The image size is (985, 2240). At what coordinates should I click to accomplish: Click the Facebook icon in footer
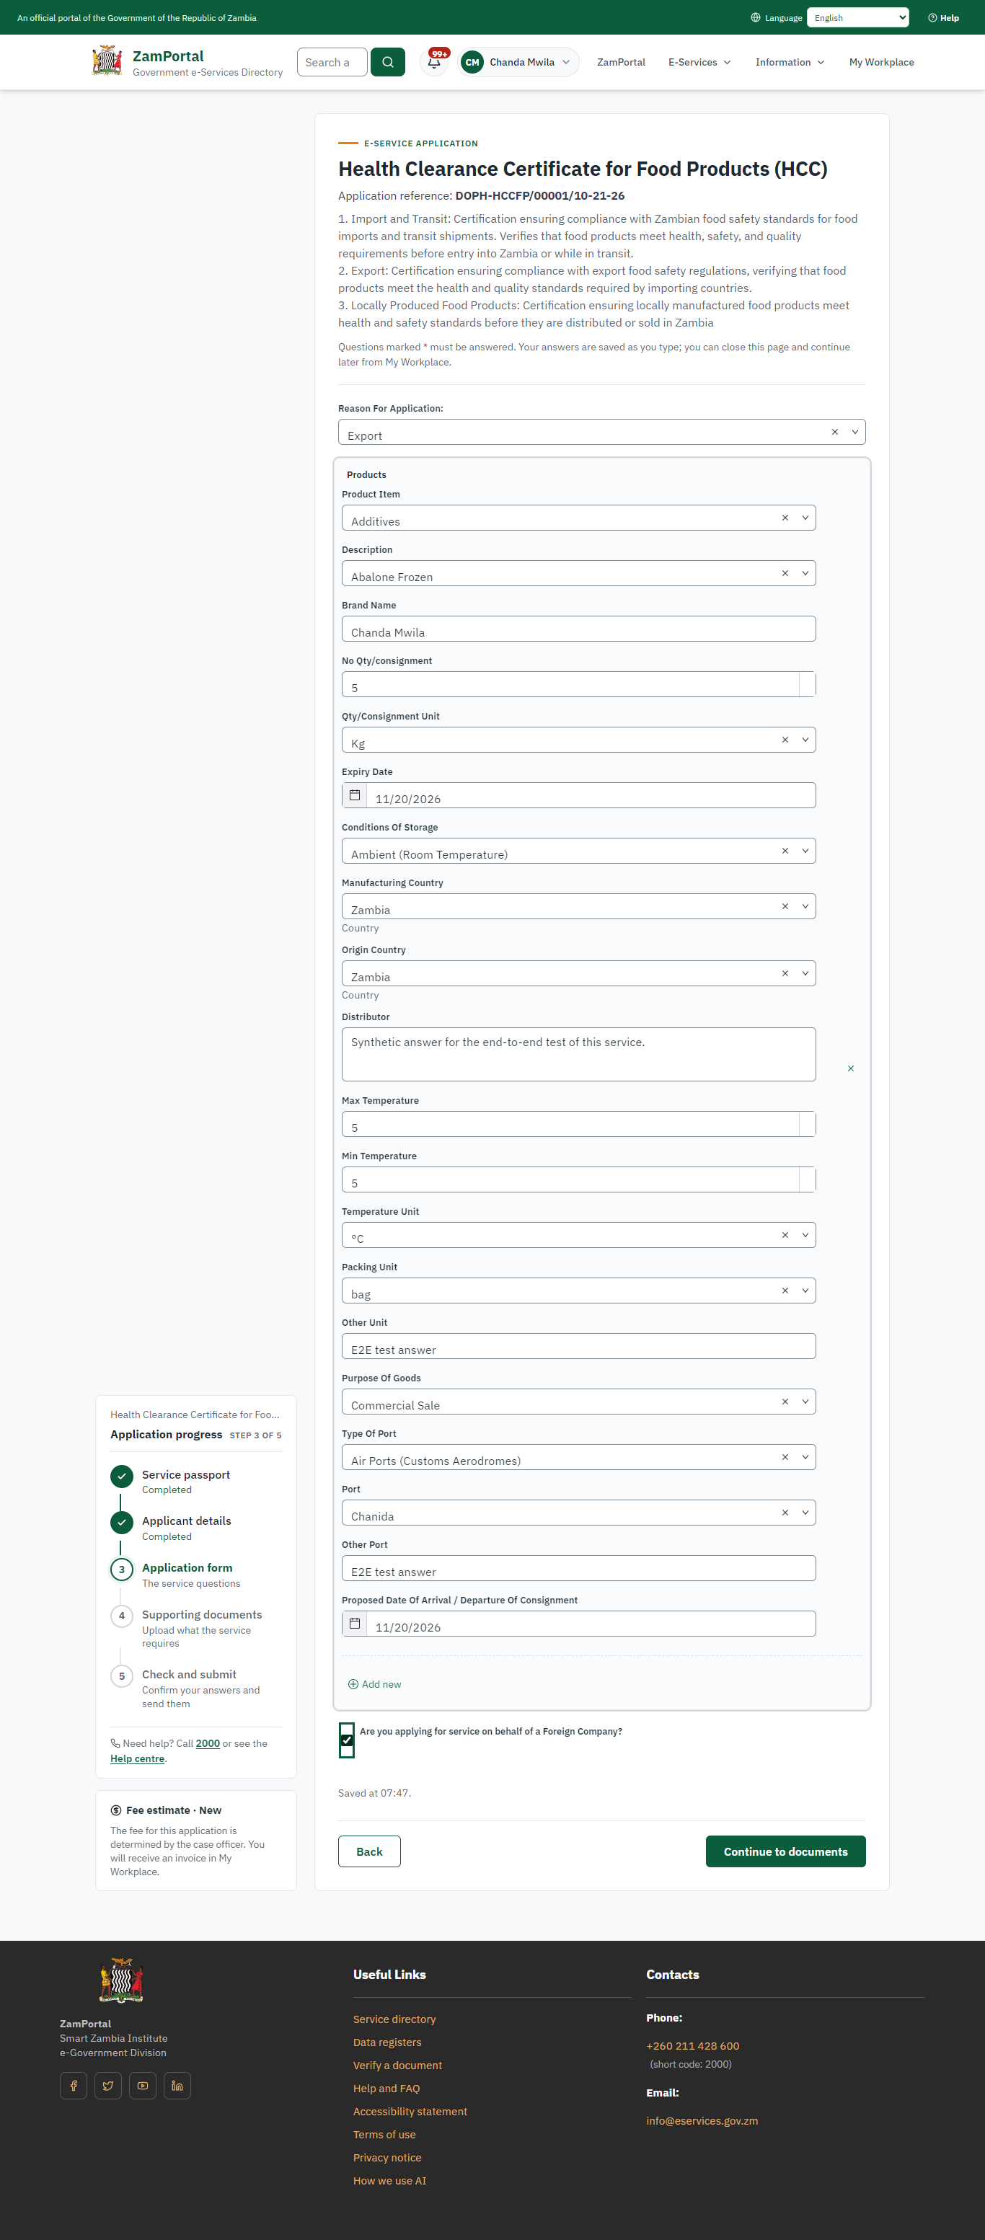(x=74, y=2085)
